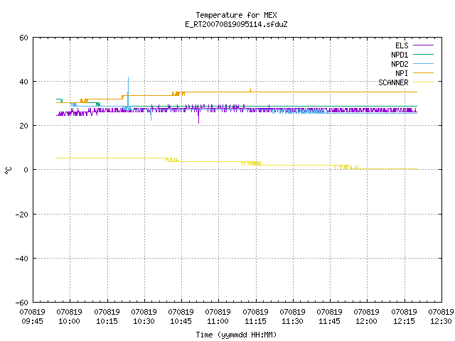The image size is (455, 341).
Task: Click the SCANNER legend label
Action: click(x=393, y=82)
